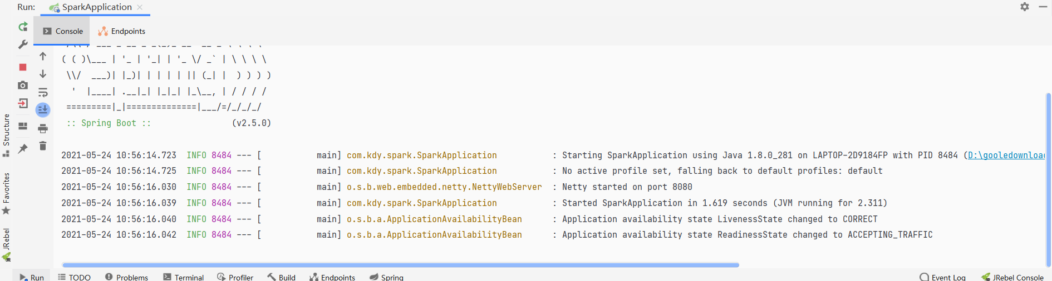Open the D:\gooledownload path link
This screenshot has height=281, width=1052.
(x=1005, y=155)
